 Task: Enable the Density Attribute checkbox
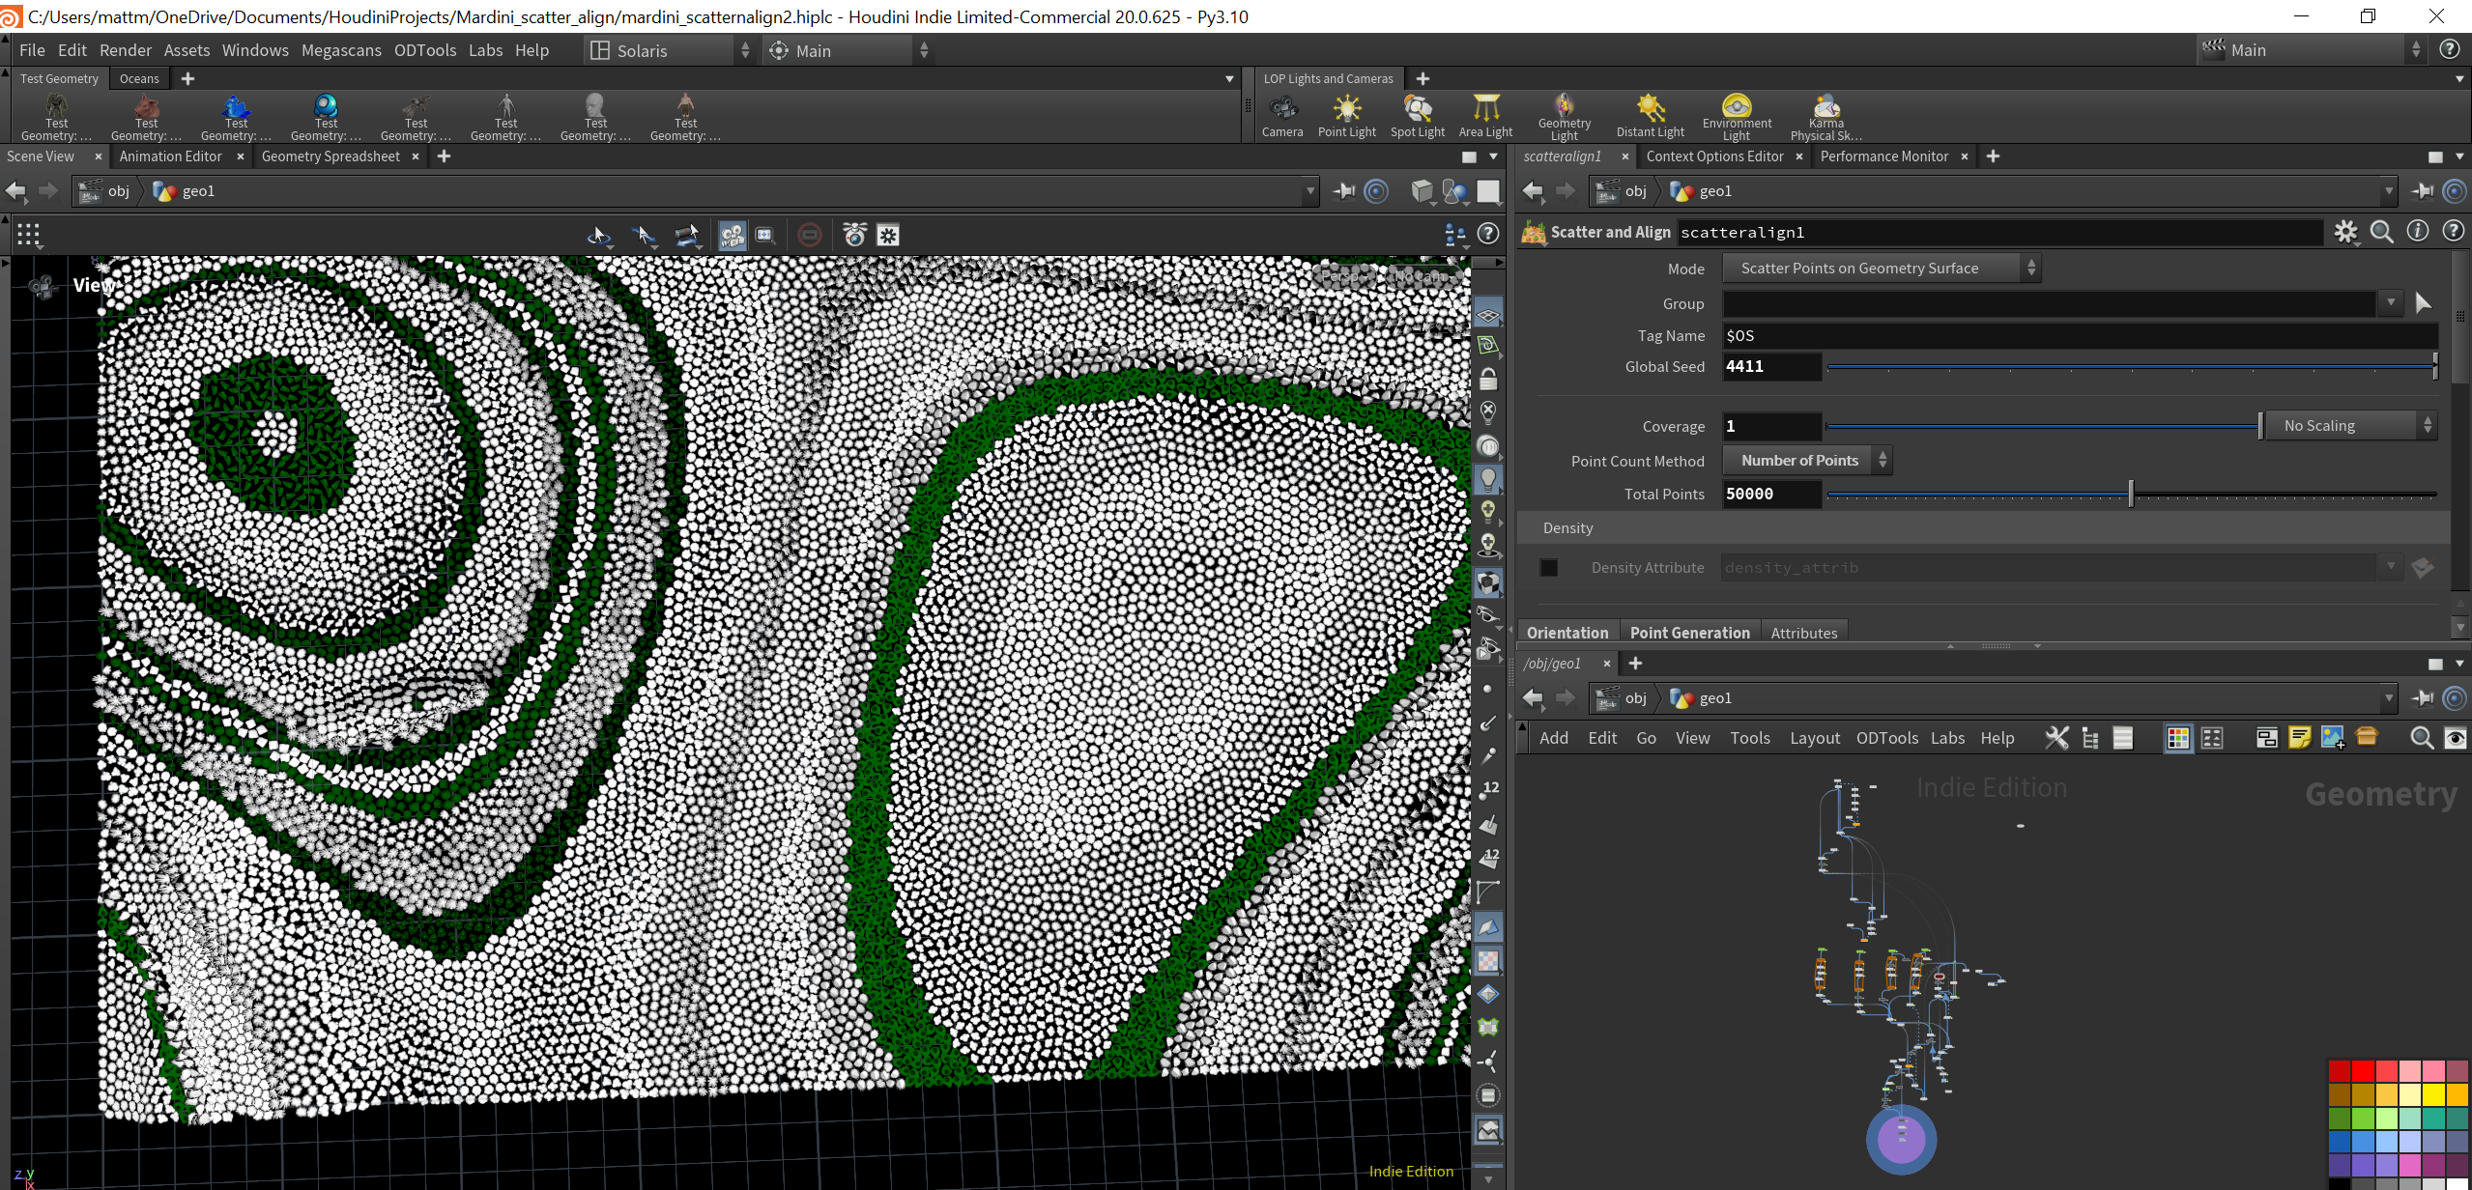(x=1548, y=568)
